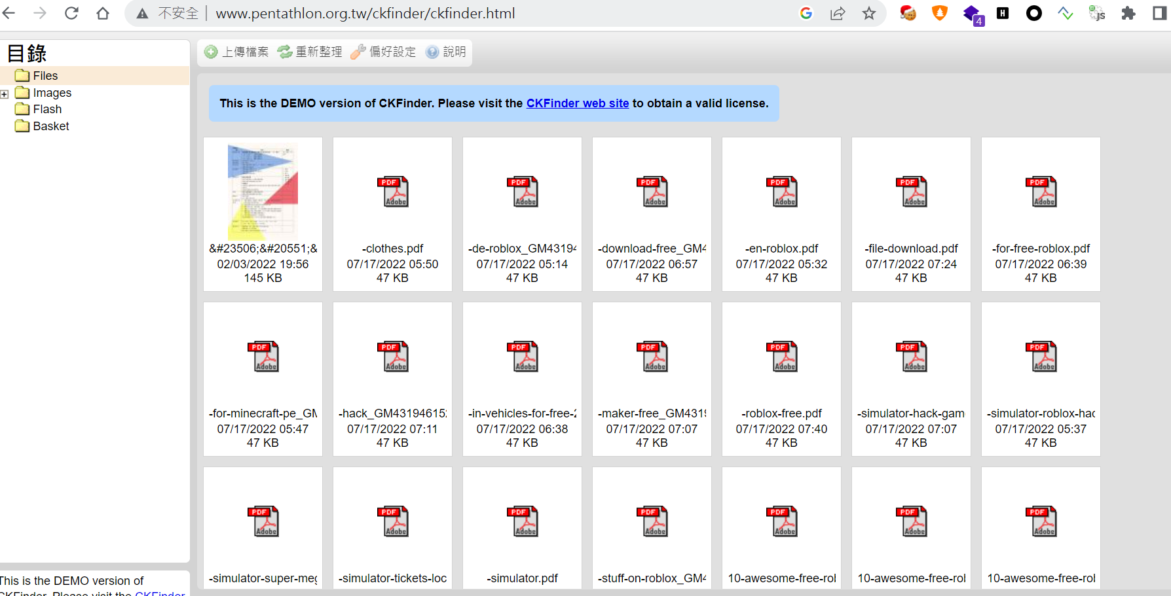The width and height of the screenshot is (1171, 596).
Task: Select the -simulator.pdf file icon
Action: [522, 521]
